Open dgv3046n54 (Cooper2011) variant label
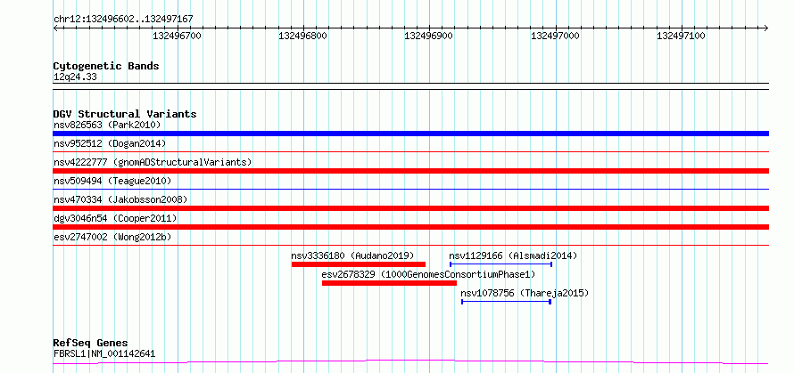The height and width of the screenshot is (373, 794). tap(115, 218)
